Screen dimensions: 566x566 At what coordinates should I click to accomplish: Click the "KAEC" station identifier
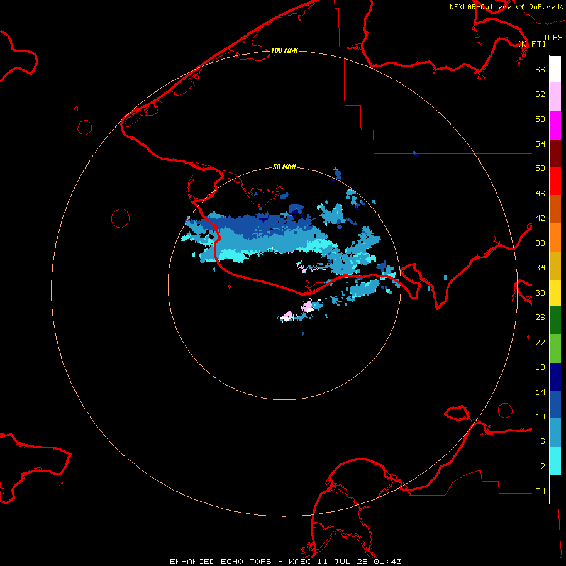tap(301, 562)
